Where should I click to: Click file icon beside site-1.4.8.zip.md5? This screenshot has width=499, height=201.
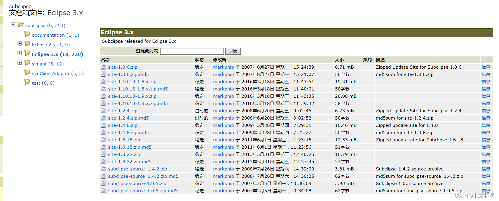click(104, 132)
